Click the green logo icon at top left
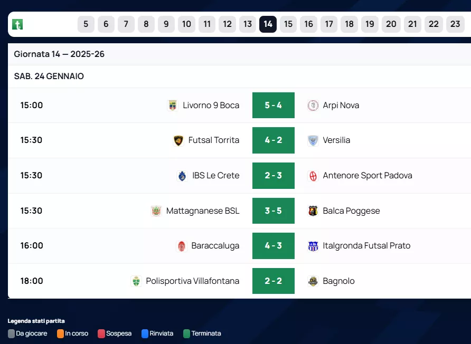This screenshot has width=471, height=344. click(x=17, y=24)
